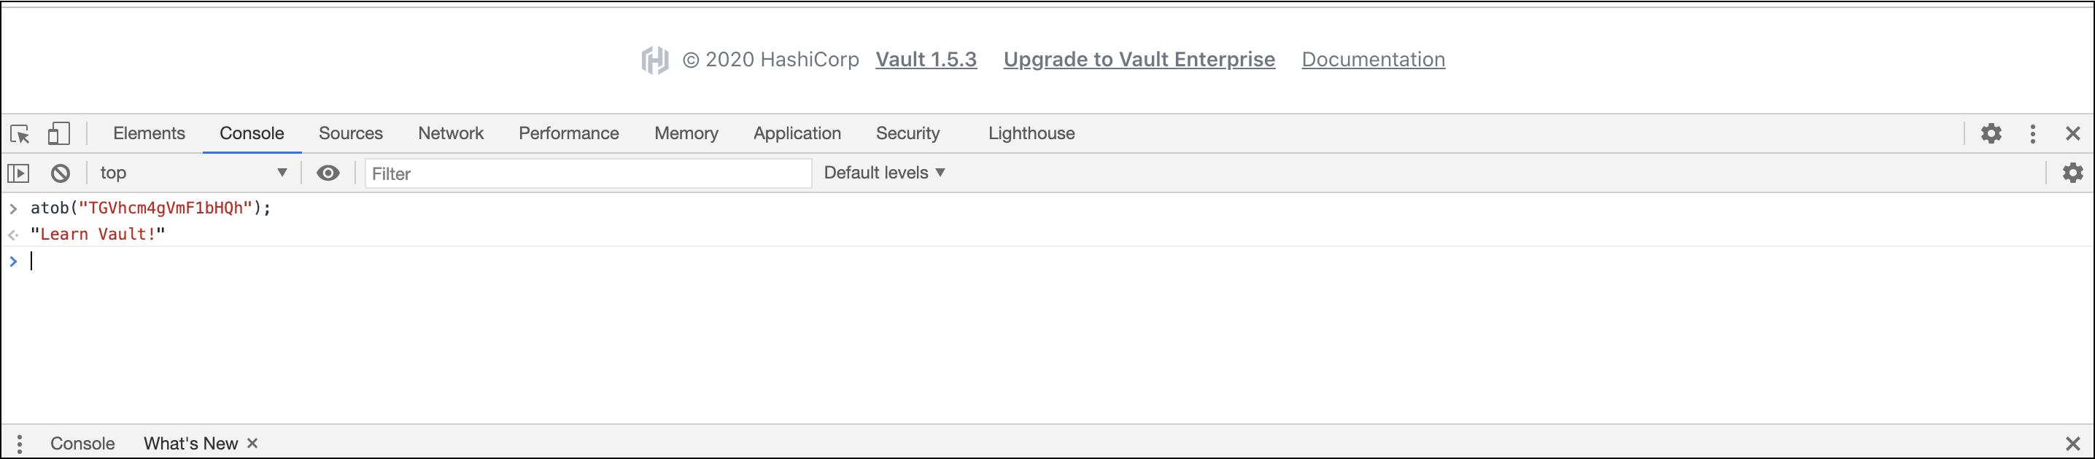Open the Default levels dropdown
2095x459 pixels.
tap(884, 173)
